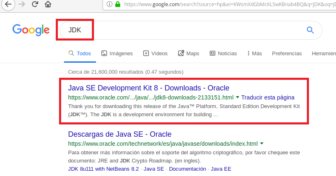Expand the Más menu

point(254,53)
